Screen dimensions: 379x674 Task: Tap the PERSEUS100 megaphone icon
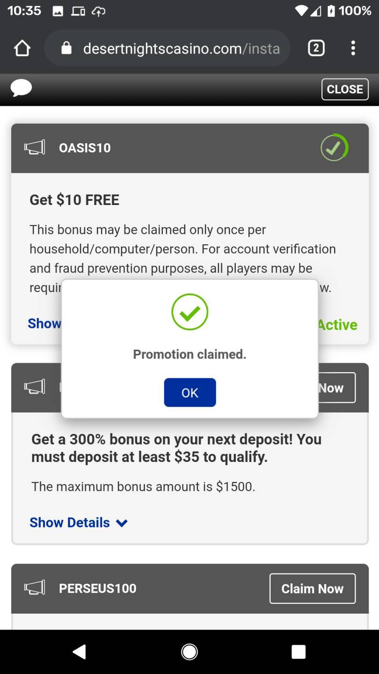click(x=35, y=588)
